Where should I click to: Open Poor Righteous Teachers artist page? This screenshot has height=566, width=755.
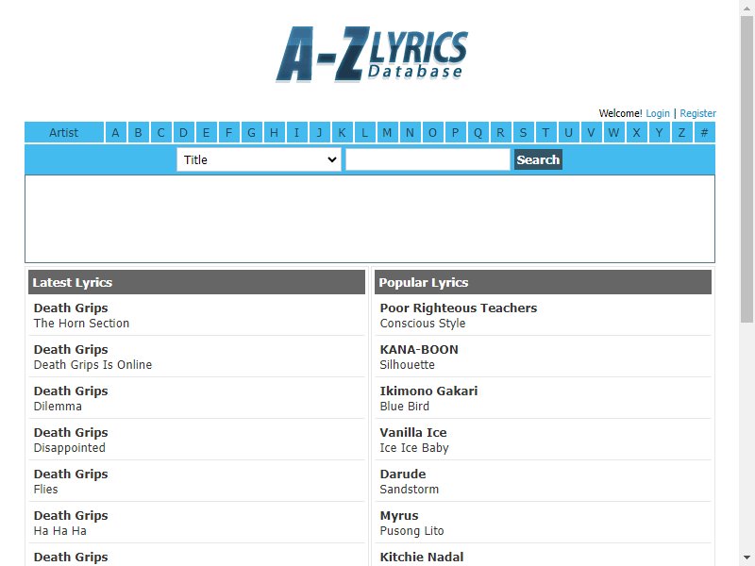coord(459,308)
